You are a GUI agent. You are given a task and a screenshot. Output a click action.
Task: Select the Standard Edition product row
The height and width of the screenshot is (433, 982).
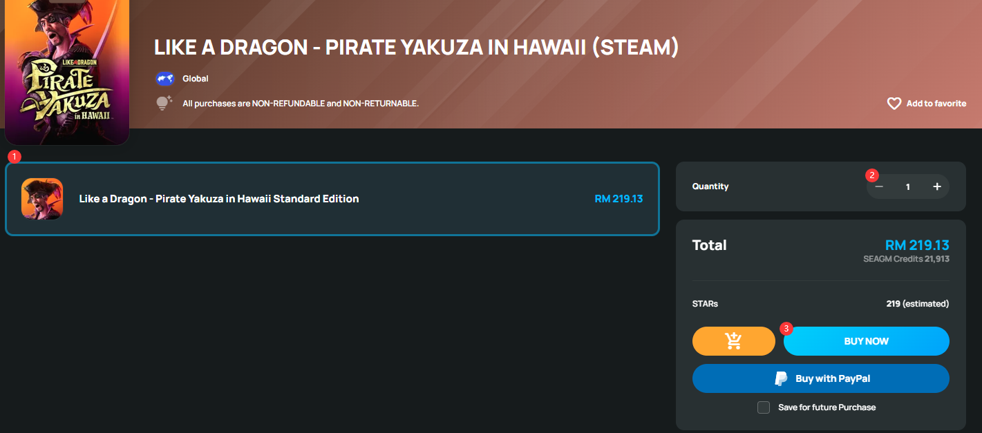(332, 199)
